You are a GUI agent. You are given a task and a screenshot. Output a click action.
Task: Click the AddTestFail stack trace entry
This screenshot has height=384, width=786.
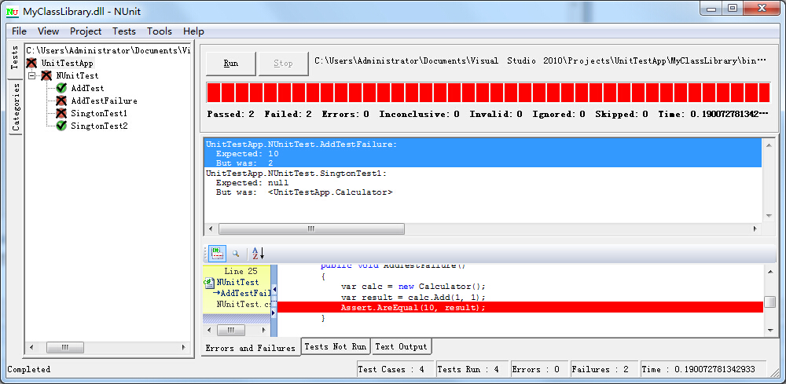coord(241,293)
